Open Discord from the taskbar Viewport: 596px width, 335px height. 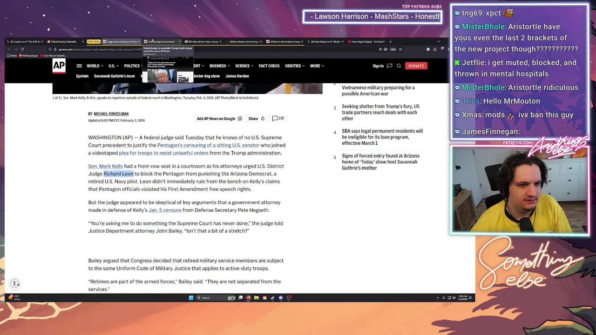(x=280, y=298)
